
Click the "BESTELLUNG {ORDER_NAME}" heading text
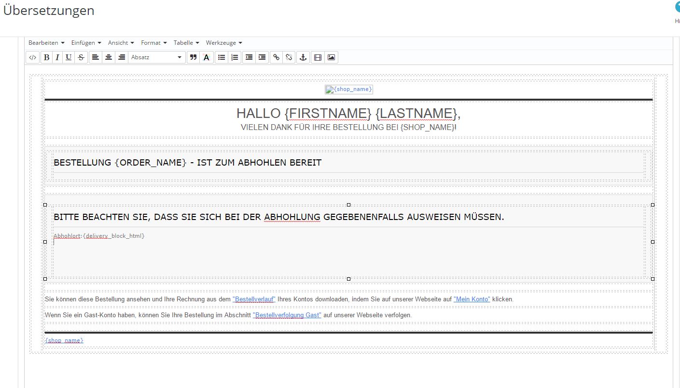(188, 163)
